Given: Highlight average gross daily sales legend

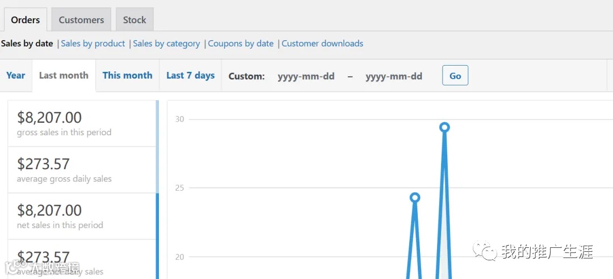Looking at the screenshot, I should pyautogui.click(x=83, y=170).
